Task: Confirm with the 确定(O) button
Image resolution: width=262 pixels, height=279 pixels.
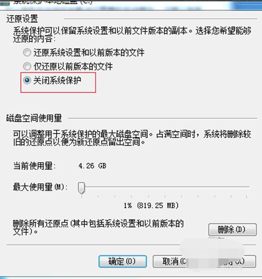Action: pyautogui.click(x=123, y=261)
